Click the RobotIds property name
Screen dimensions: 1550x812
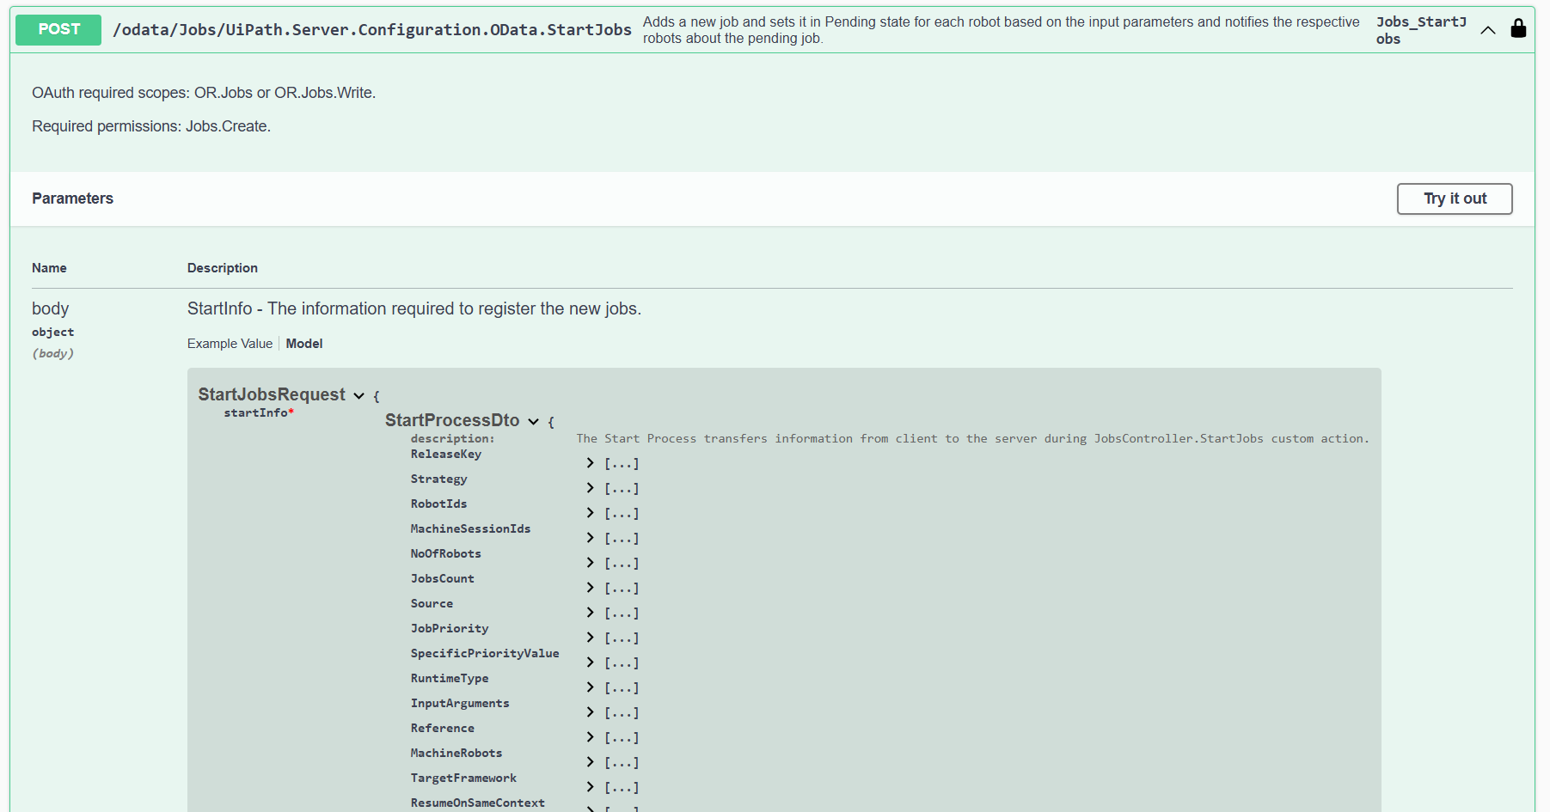(x=438, y=504)
